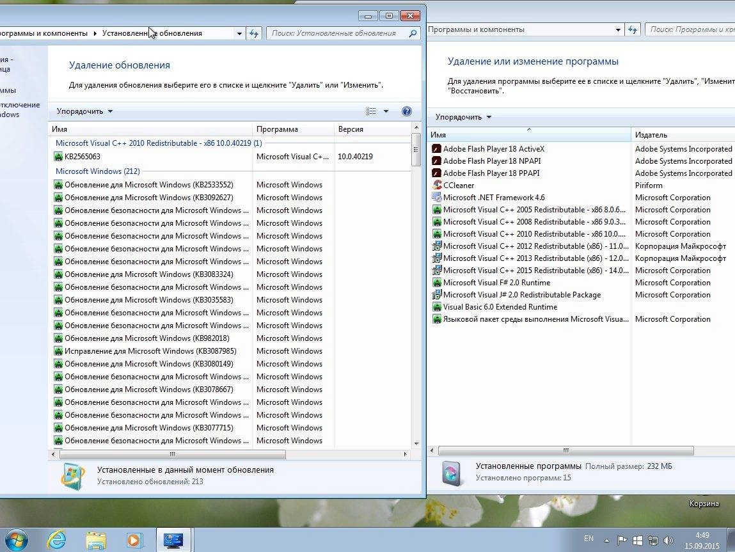Select Adobe Flash Player 18 PPAPI icon
The height and width of the screenshot is (552, 735).
coord(437,173)
